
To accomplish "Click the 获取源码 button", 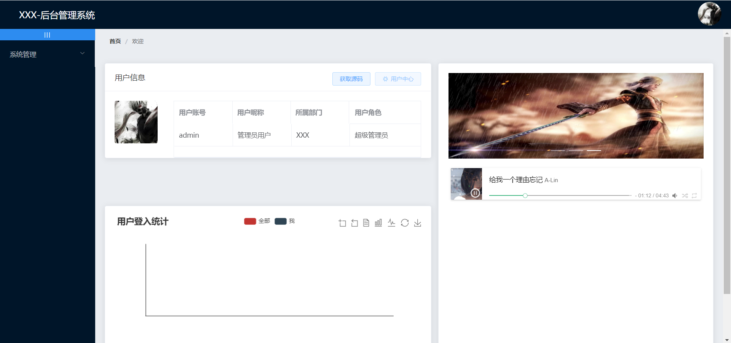I will coord(351,79).
